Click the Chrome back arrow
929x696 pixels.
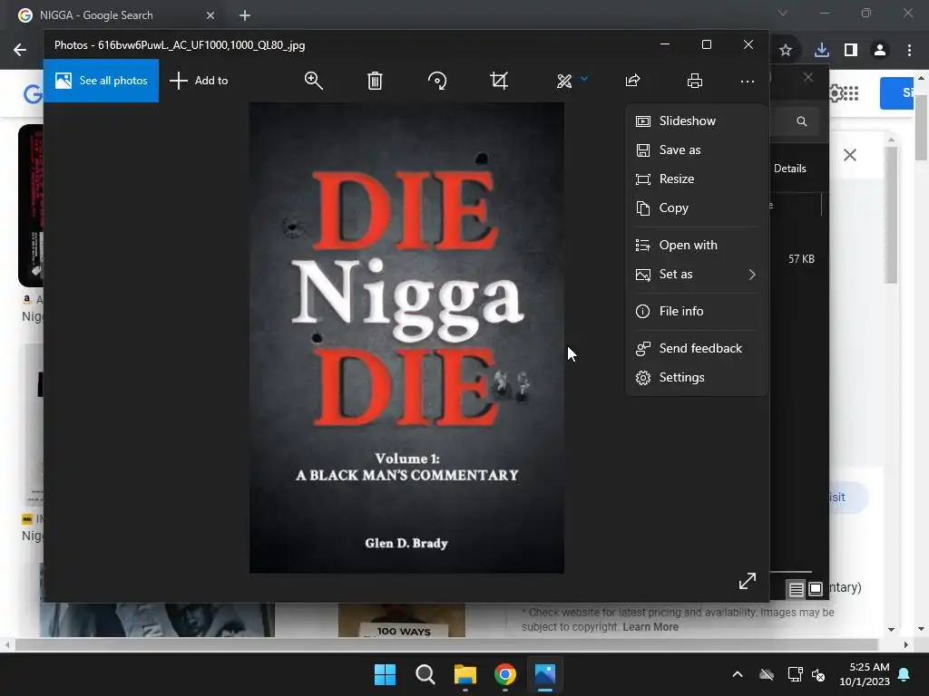pyautogui.click(x=20, y=50)
